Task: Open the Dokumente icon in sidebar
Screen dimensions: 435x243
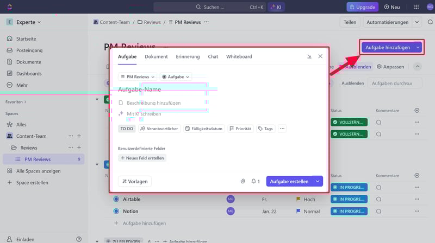Action: tap(10, 62)
